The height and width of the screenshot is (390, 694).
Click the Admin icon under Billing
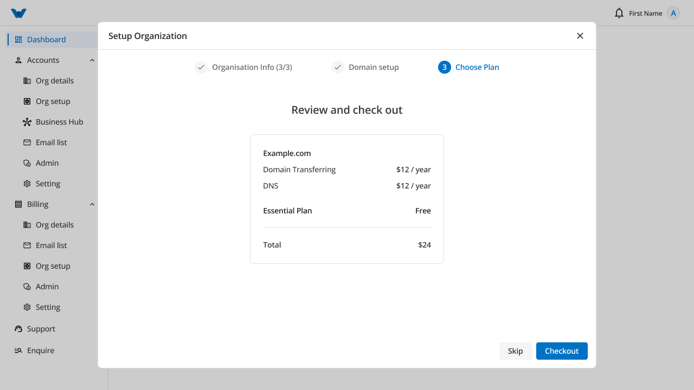pyautogui.click(x=27, y=287)
